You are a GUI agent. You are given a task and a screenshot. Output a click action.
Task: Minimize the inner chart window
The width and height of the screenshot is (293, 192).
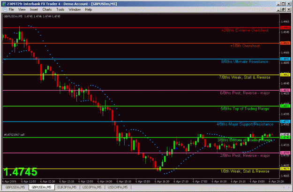pyautogui.click(x=279, y=9)
